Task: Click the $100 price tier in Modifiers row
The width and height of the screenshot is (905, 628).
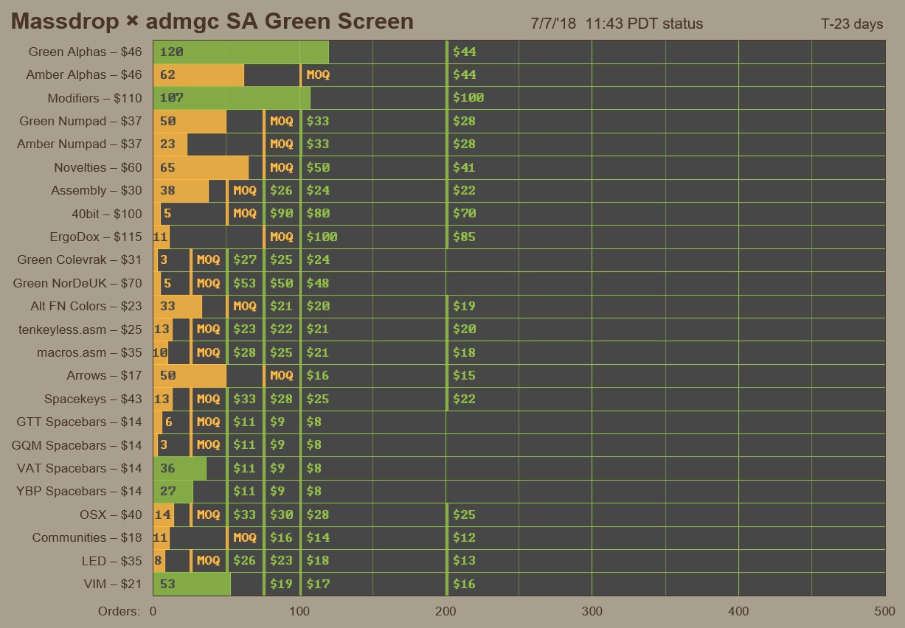Action: (x=468, y=98)
